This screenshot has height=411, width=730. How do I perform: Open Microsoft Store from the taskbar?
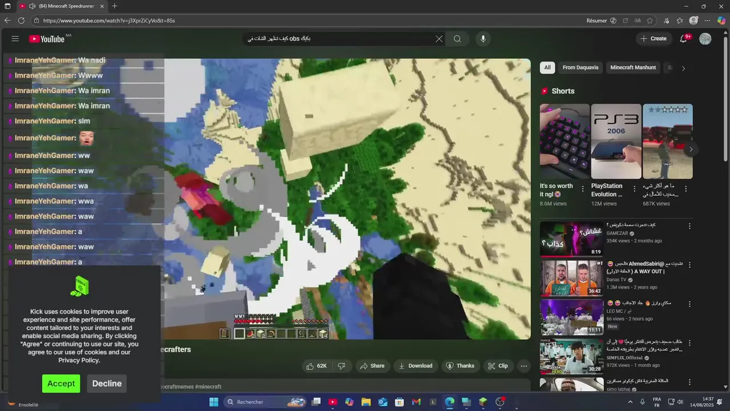click(x=399, y=402)
